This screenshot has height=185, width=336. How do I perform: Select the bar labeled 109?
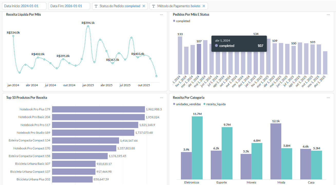click(275, 59)
